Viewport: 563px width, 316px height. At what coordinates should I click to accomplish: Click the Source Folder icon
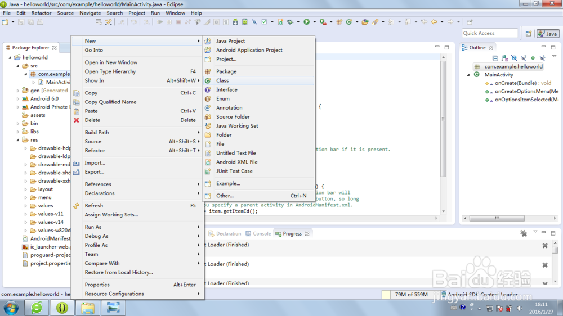tap(208, 116)
